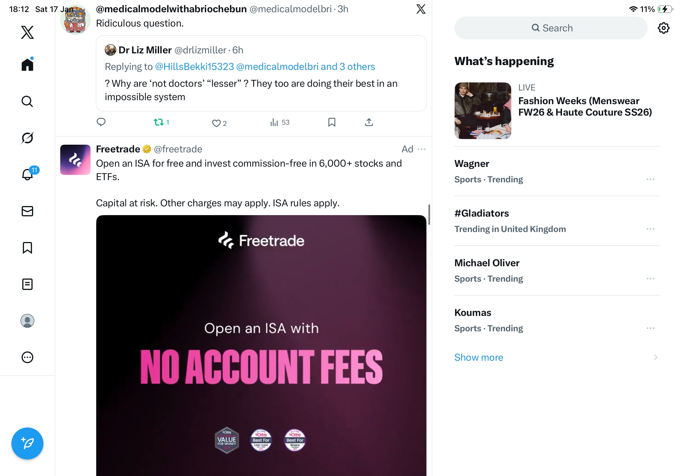Open Lists icon in sidebar

[27, 284]
